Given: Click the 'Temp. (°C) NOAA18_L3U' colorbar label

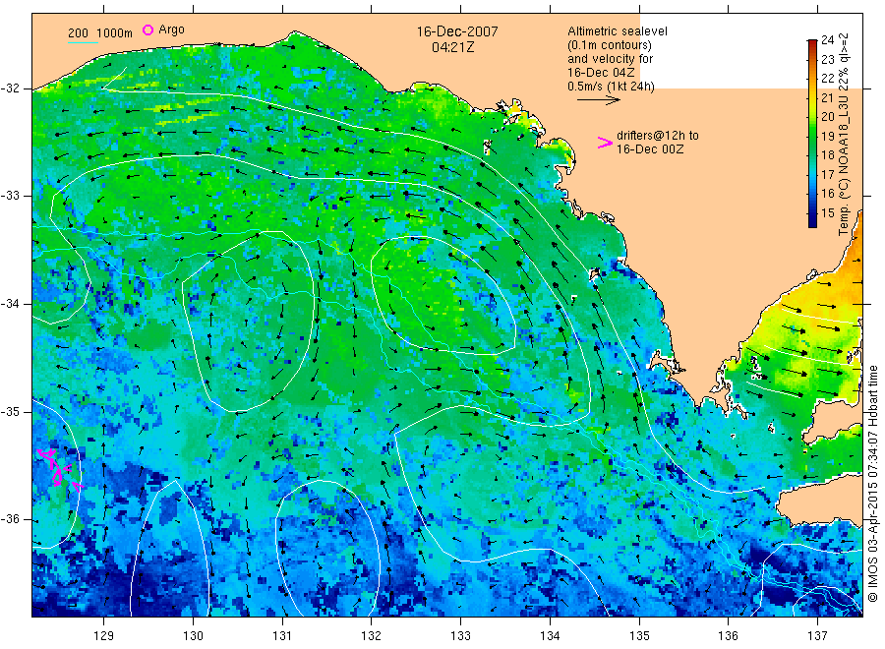Looking at the screenshot, I should click(844, 165).
